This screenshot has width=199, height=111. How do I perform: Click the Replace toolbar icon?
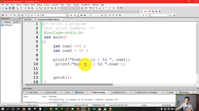(40, 8)
